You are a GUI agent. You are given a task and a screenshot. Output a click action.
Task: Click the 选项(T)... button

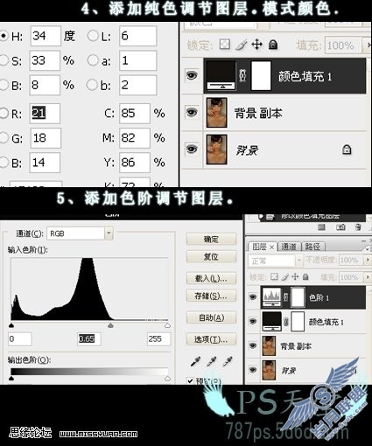coord(211,339)
